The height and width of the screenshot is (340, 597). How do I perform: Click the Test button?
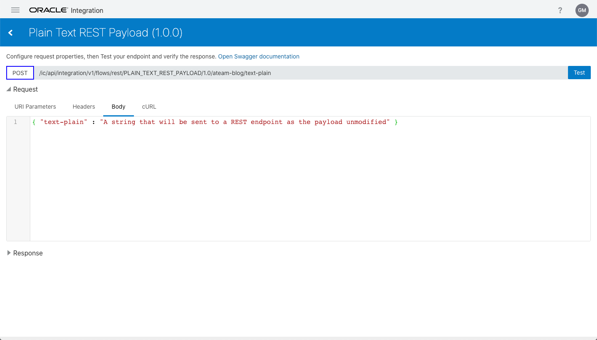point(579,73)
